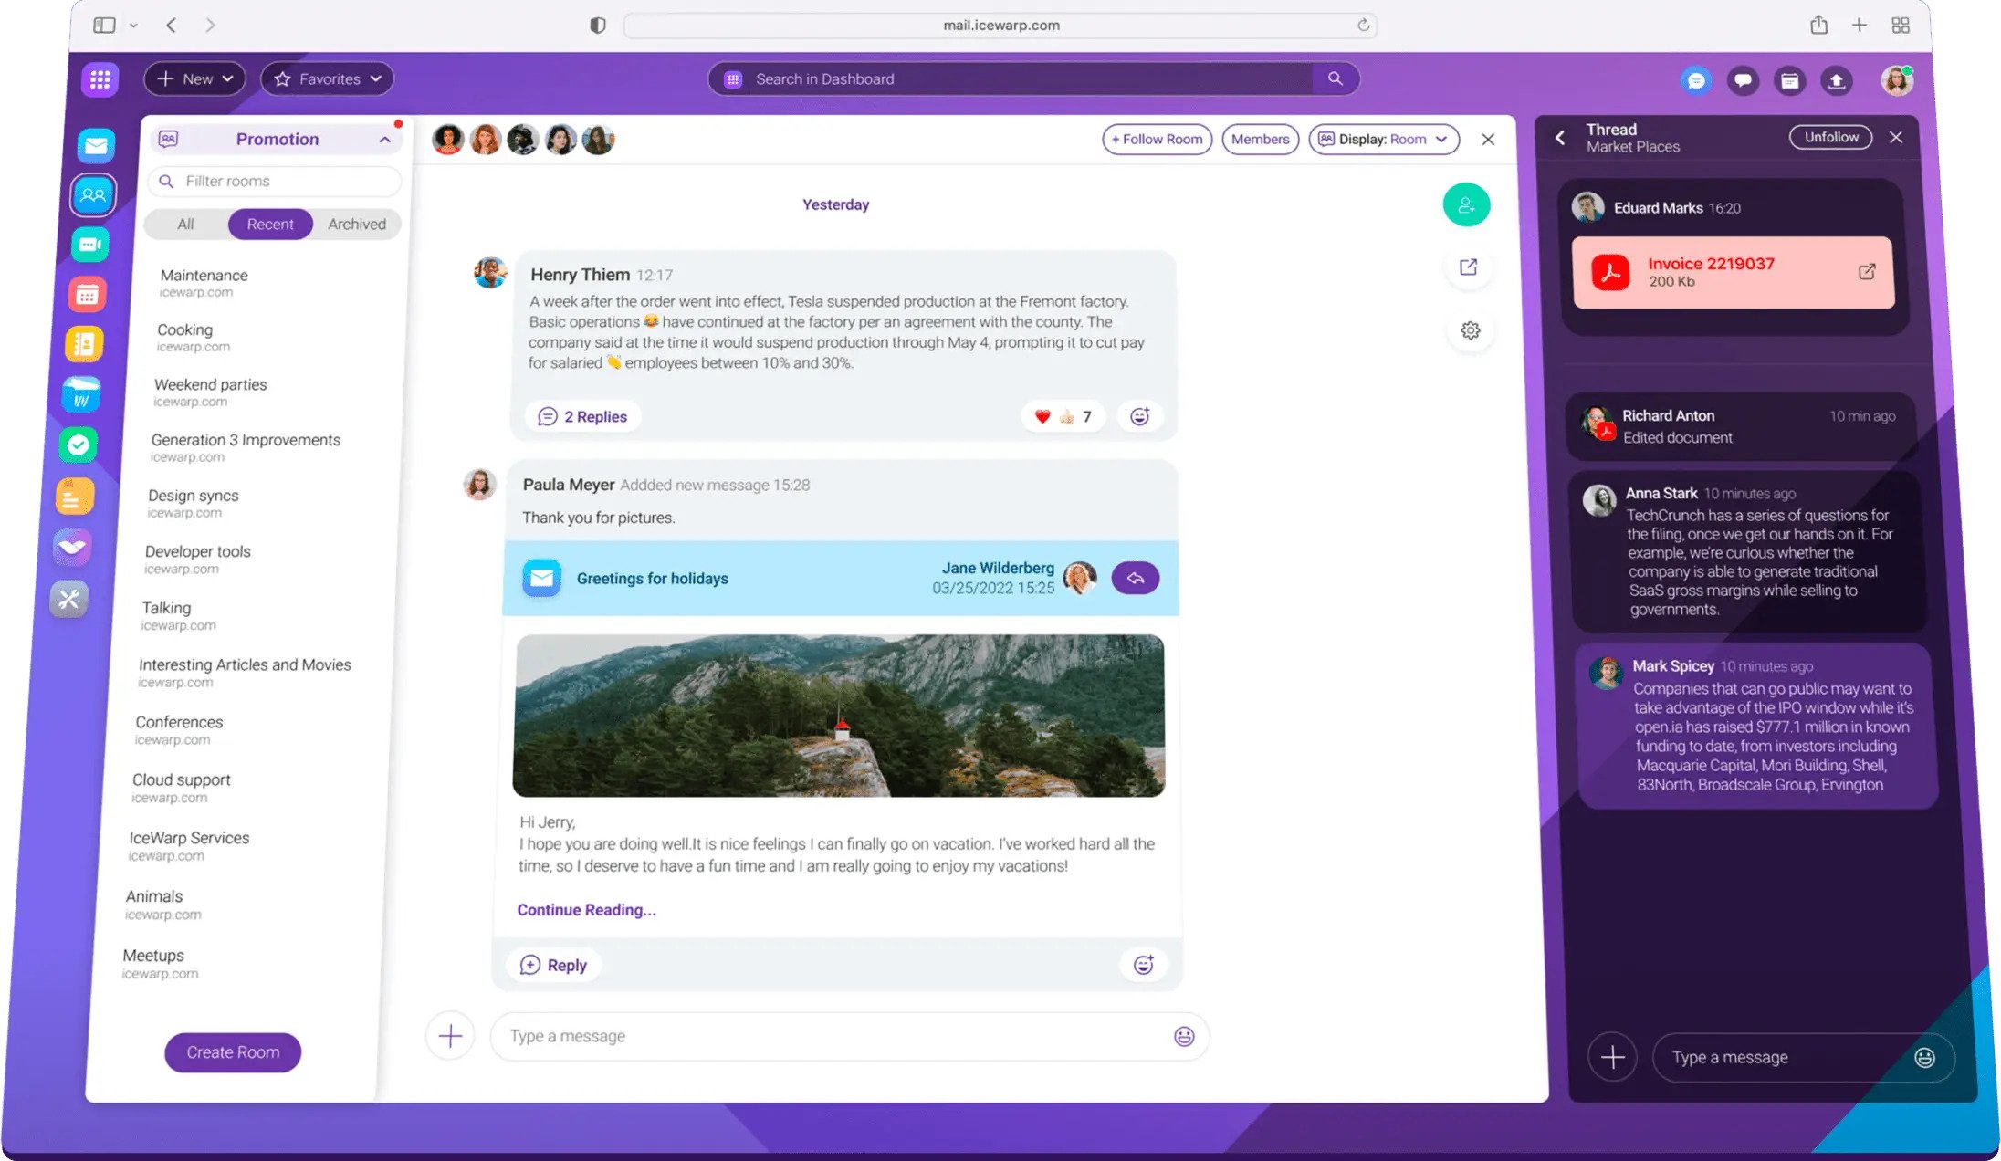
Task: Click the Continue Reading link
Action: click(586, 910)
